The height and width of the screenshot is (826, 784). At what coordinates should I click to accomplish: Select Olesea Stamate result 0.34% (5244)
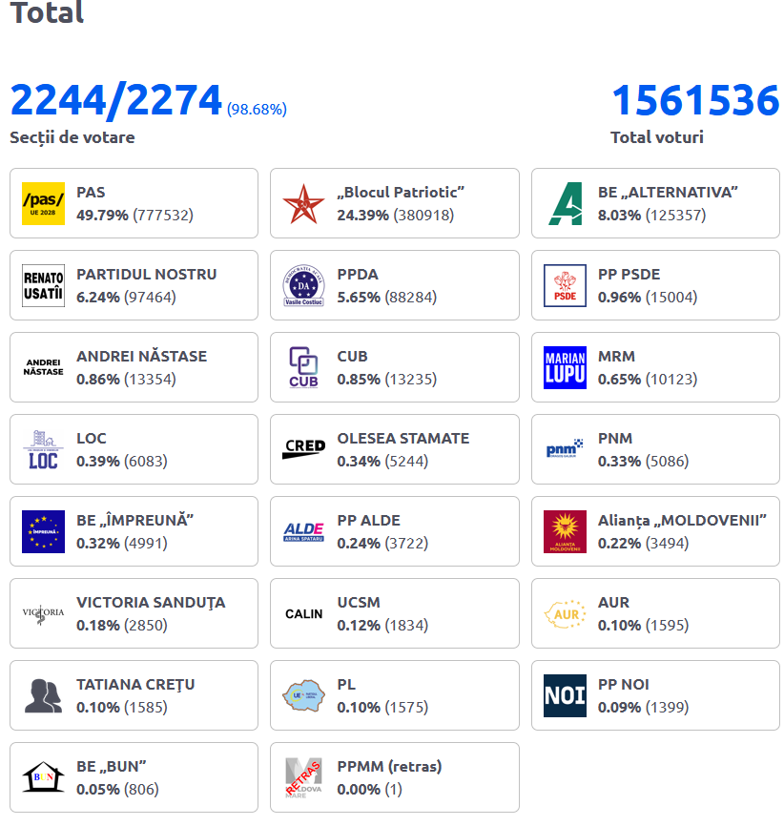click(x=383, y=462)
